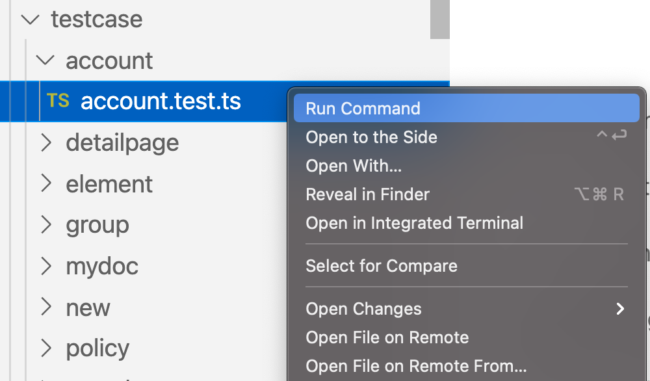Screen dimensions: 650x381
Task: Expand the mydoc folder
Action: pyautogui.click(x=45, y=266)
